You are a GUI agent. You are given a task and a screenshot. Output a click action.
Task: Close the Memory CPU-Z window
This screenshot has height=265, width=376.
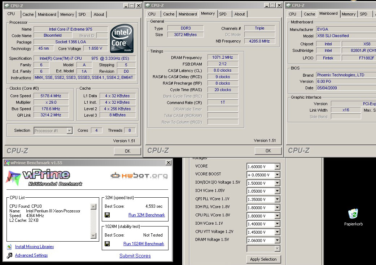click(279, 5)
